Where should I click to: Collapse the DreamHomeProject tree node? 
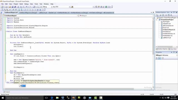[x=157, y=20]
